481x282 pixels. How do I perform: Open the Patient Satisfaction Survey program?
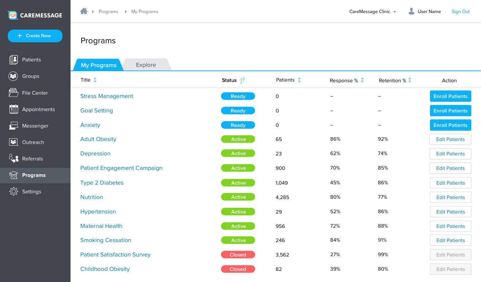tap(115, 254)
